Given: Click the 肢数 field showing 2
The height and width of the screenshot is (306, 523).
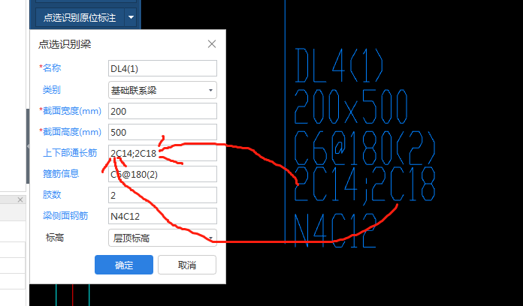Looking at the screenshot, I should click(162, 195).
